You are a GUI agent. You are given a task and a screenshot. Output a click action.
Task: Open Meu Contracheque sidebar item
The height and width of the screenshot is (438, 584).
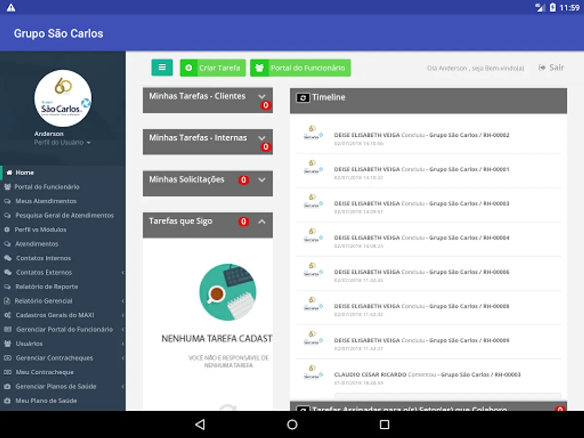[63, 372]
